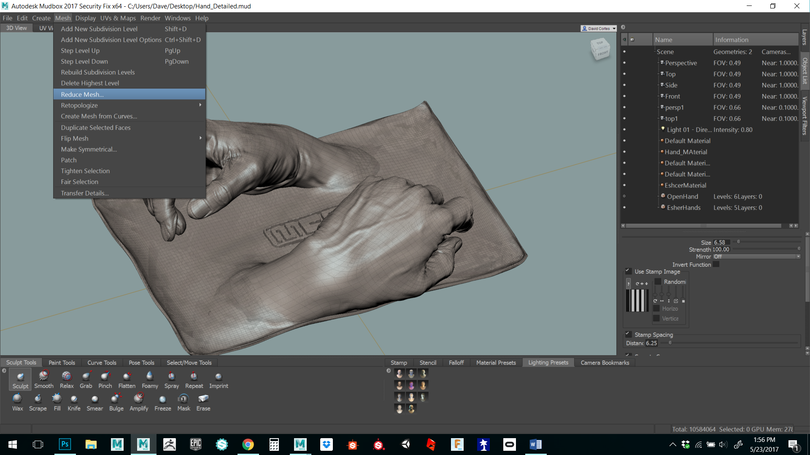Screen dimensions: 810x455
Task: Toggle the Stamp Spacing checkbox
Action: click(628, 334)
